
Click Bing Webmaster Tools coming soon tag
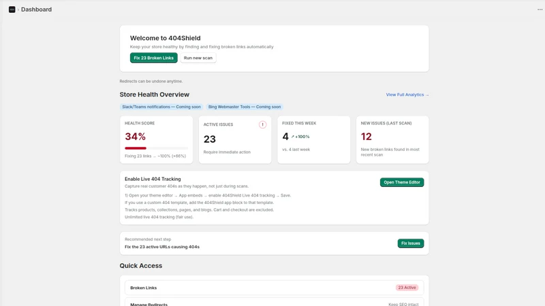point(245,107)
